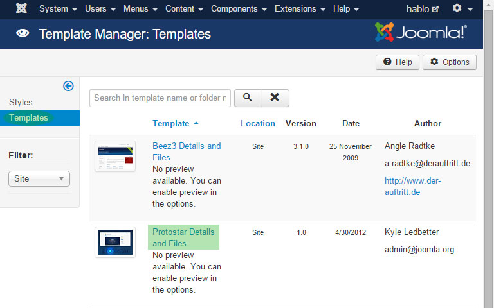Image resolution: width=494 pixels, height=308 pixels.
Task: Click the Angie Radtke author name
Action: 410,146
